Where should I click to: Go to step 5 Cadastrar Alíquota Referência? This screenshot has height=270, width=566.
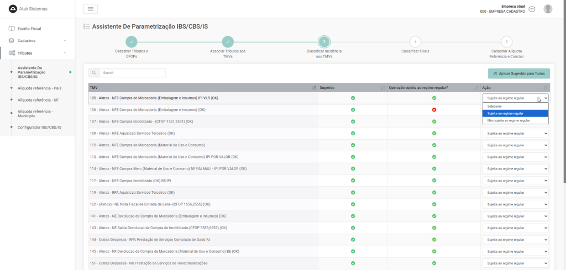click(x=506, y=41)
